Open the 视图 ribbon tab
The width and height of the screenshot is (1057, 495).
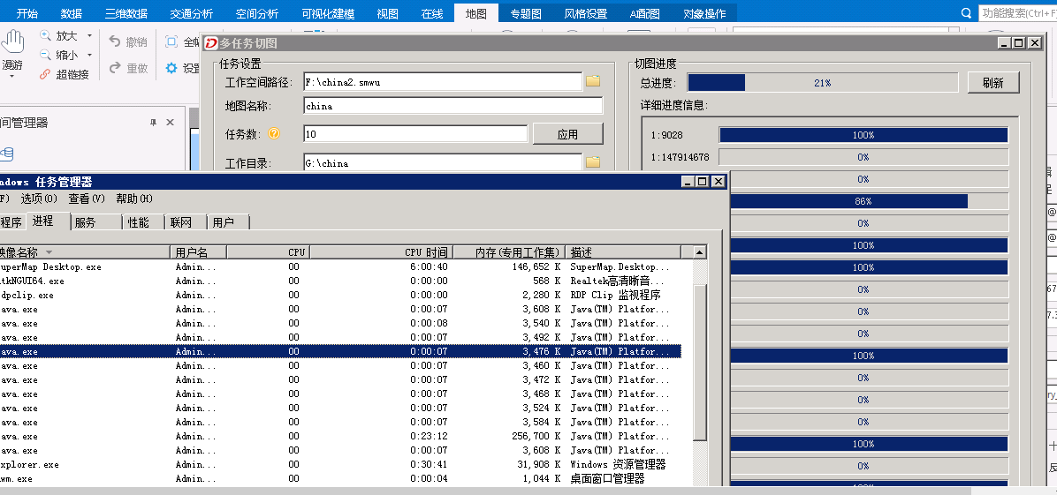(x=388, y=13)
